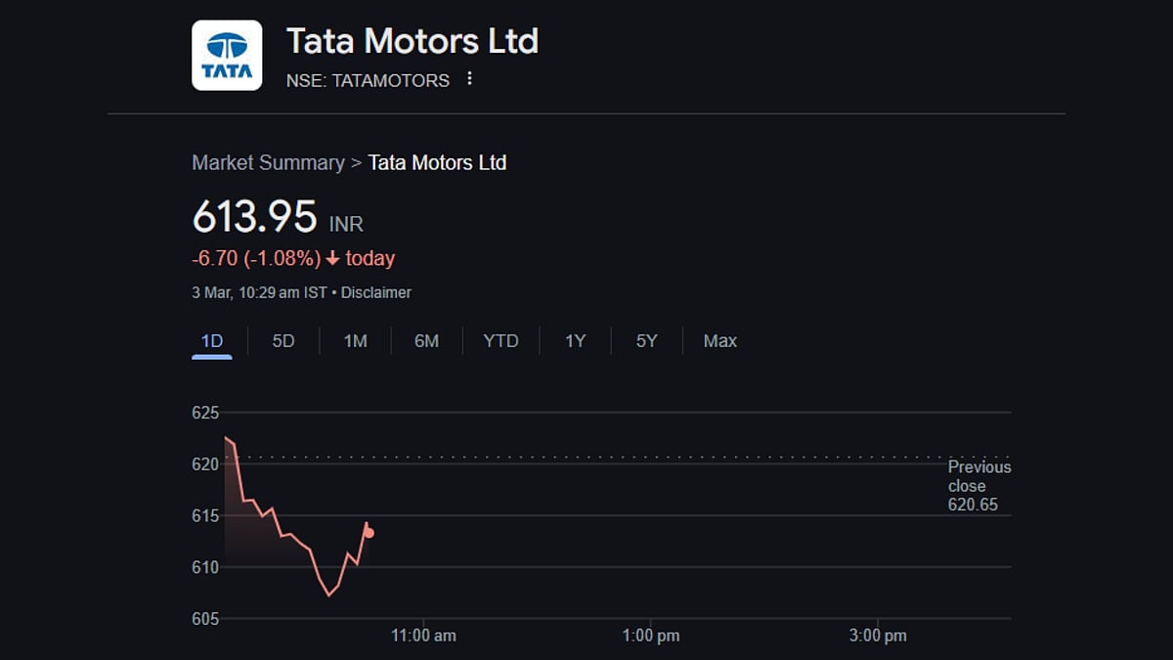The height and width of the screenshot is (660, 1173).
Task: Click the Disclaimer link
Action: pos(375,292)
